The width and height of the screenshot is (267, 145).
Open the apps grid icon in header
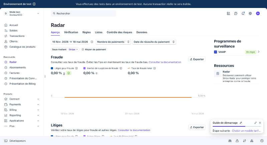(x=228, y=13)
